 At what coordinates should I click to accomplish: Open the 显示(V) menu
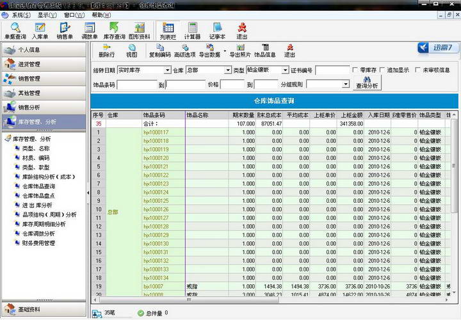(47, 15)
